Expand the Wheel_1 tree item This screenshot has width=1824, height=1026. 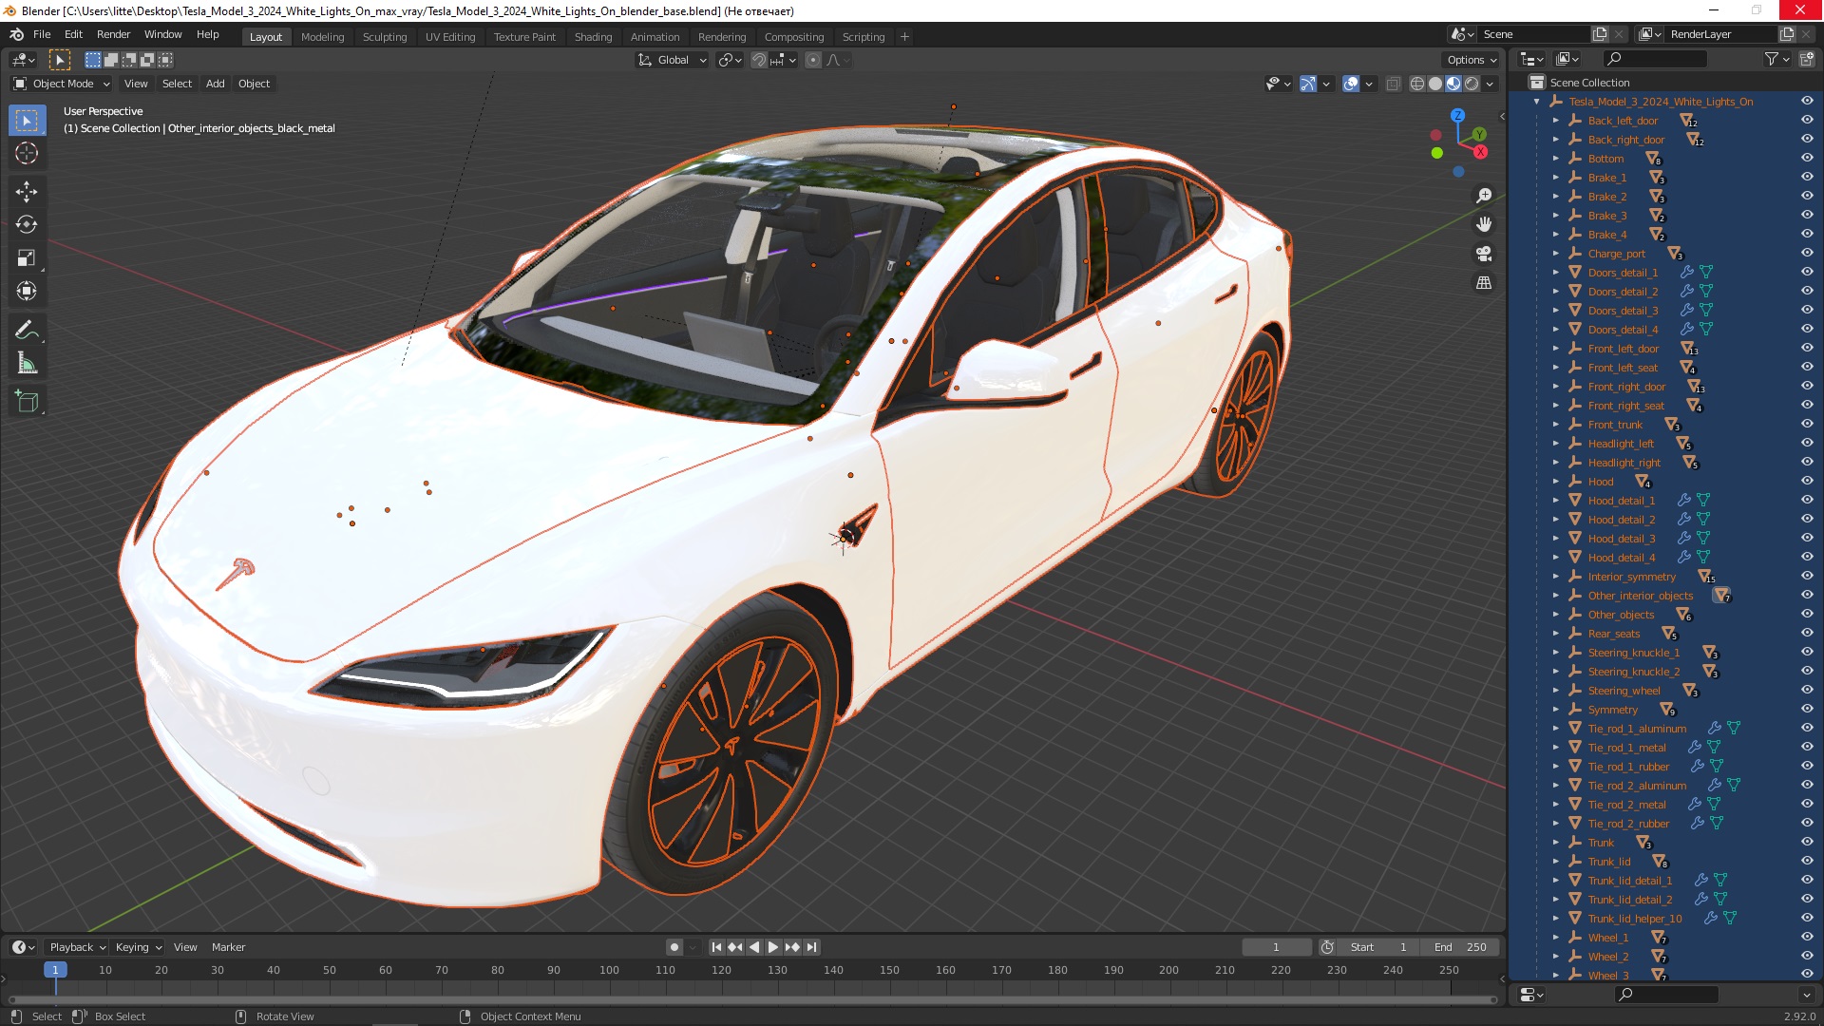click(1556, 938)
